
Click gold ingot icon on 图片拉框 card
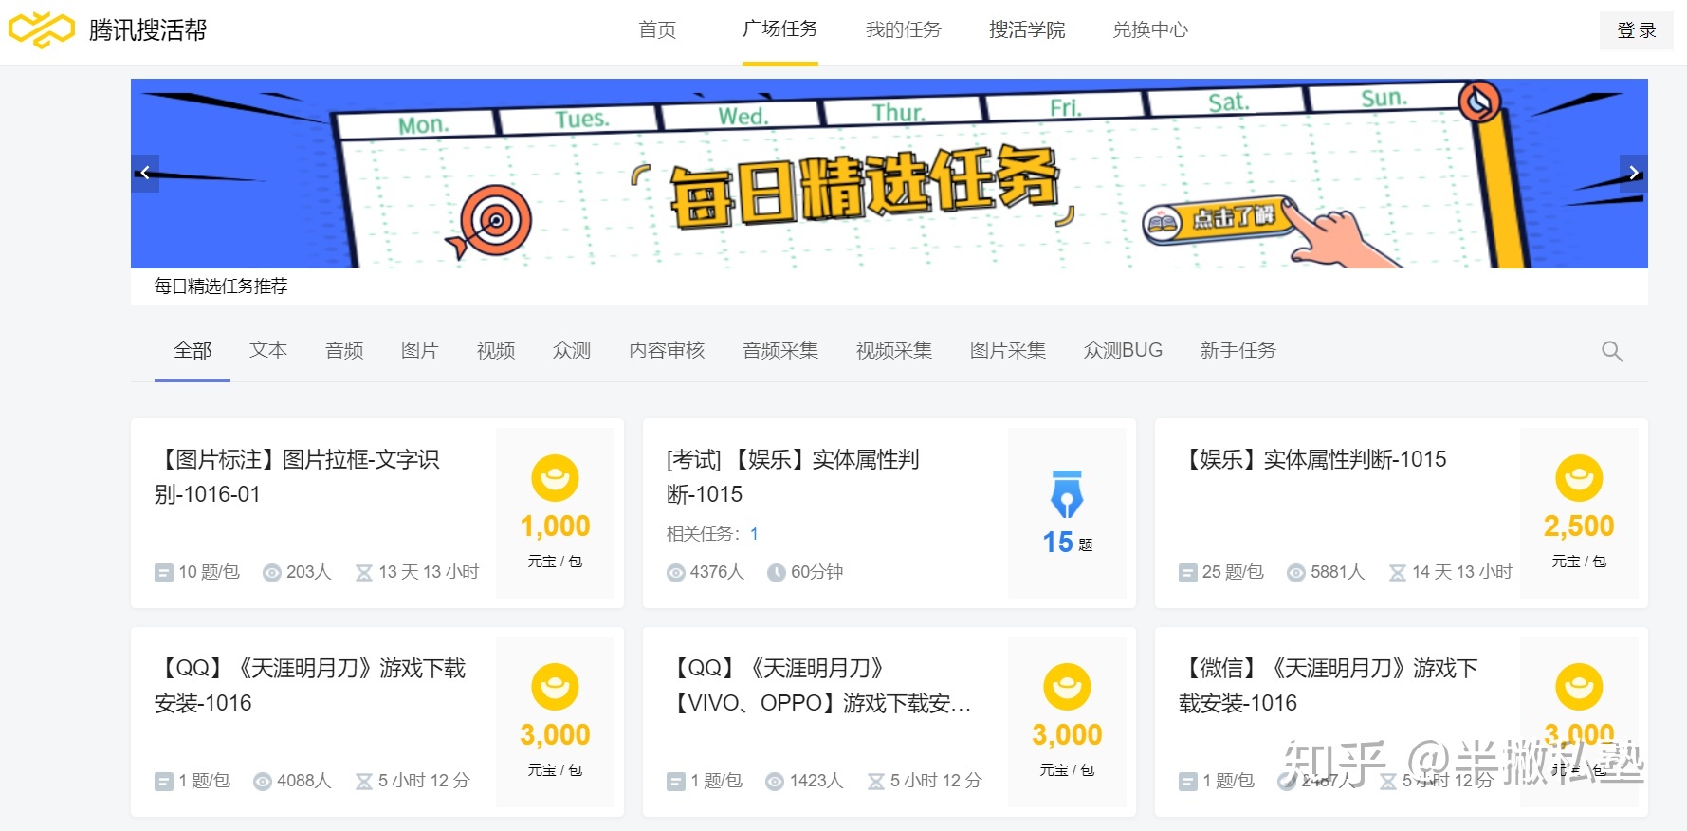[x=555, y=478]
